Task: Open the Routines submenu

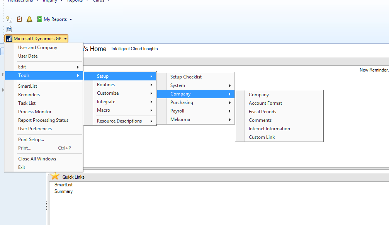Action: click(120, 85)
